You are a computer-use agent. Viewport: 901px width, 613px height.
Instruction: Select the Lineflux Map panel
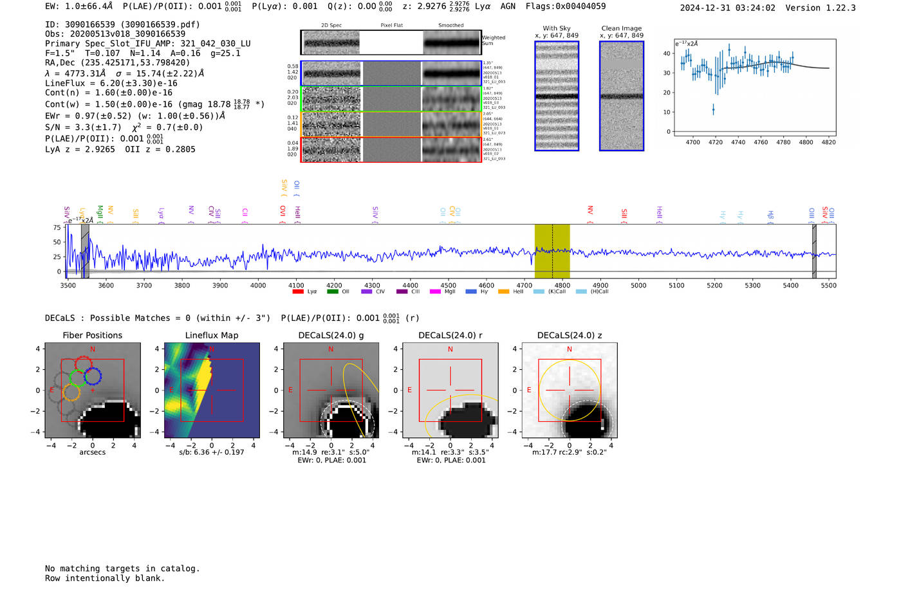pos(212,390)
